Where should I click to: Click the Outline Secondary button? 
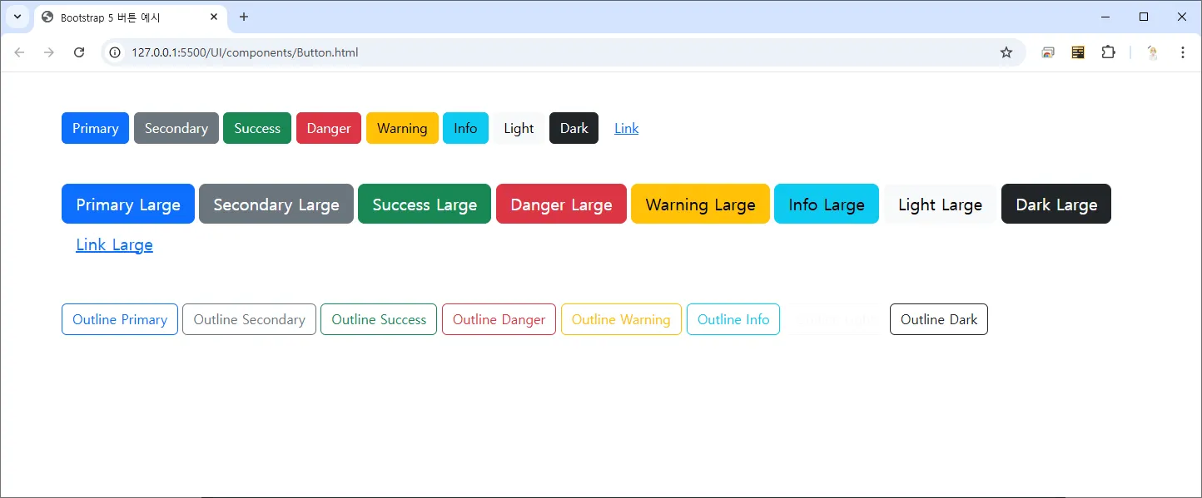[249, 319]
